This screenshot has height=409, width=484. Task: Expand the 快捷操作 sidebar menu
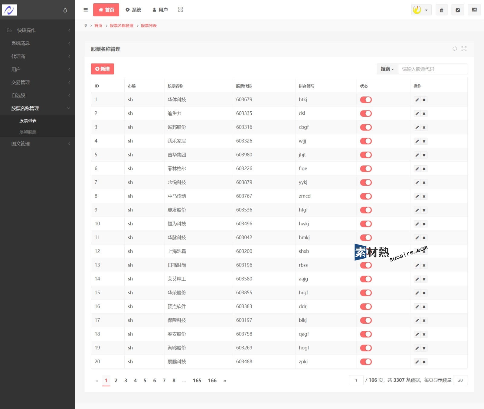38,30
